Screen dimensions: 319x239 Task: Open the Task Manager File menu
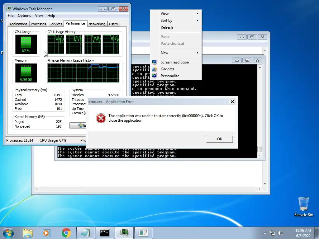coord(11,16)
